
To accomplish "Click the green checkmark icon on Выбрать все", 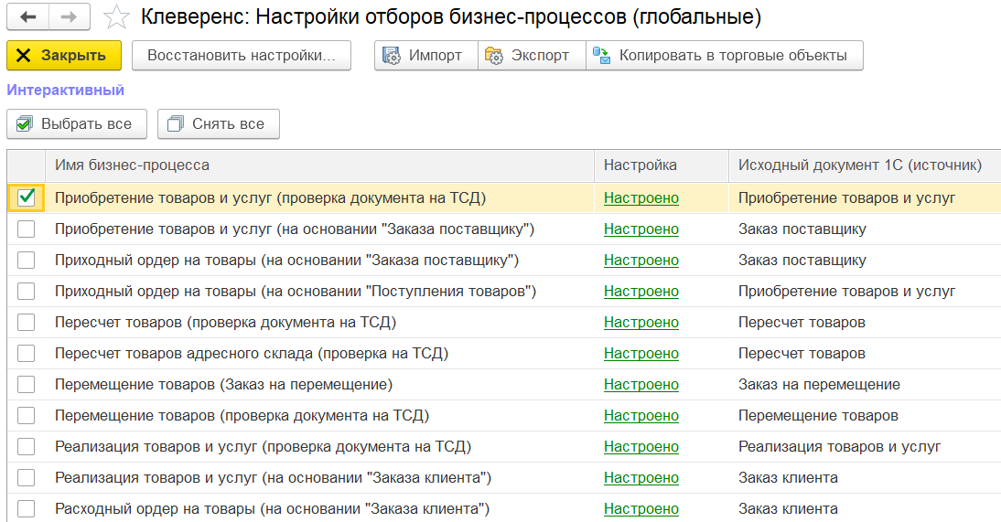I will [x=25, y=123].
